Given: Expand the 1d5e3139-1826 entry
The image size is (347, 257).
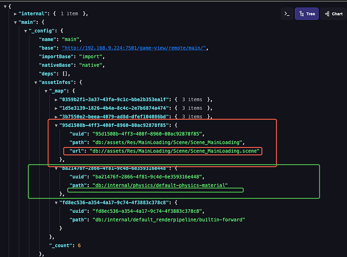Looking at the screenshot, I should 56,108.
